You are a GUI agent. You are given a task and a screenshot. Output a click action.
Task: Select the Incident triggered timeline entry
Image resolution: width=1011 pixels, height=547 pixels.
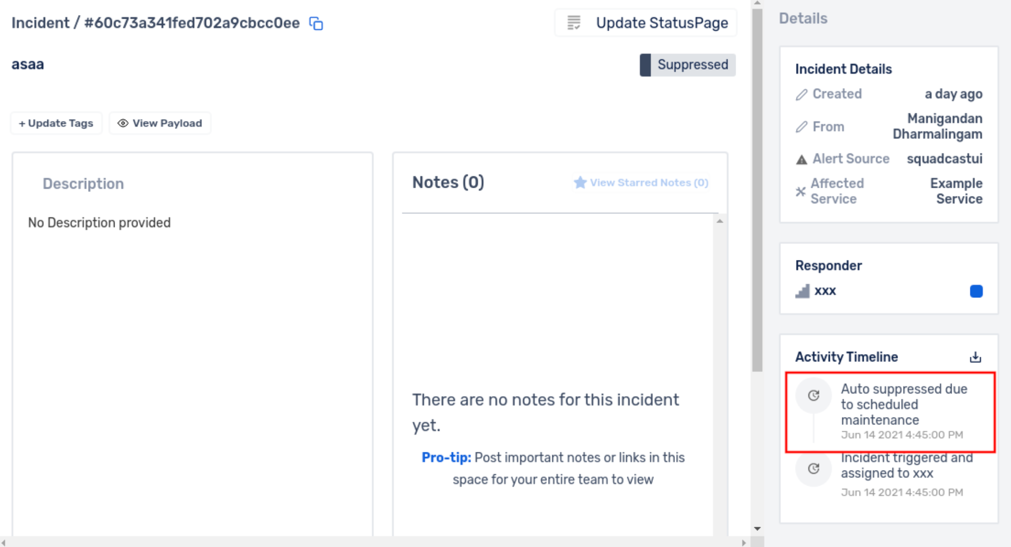click(x=890, y=475)
